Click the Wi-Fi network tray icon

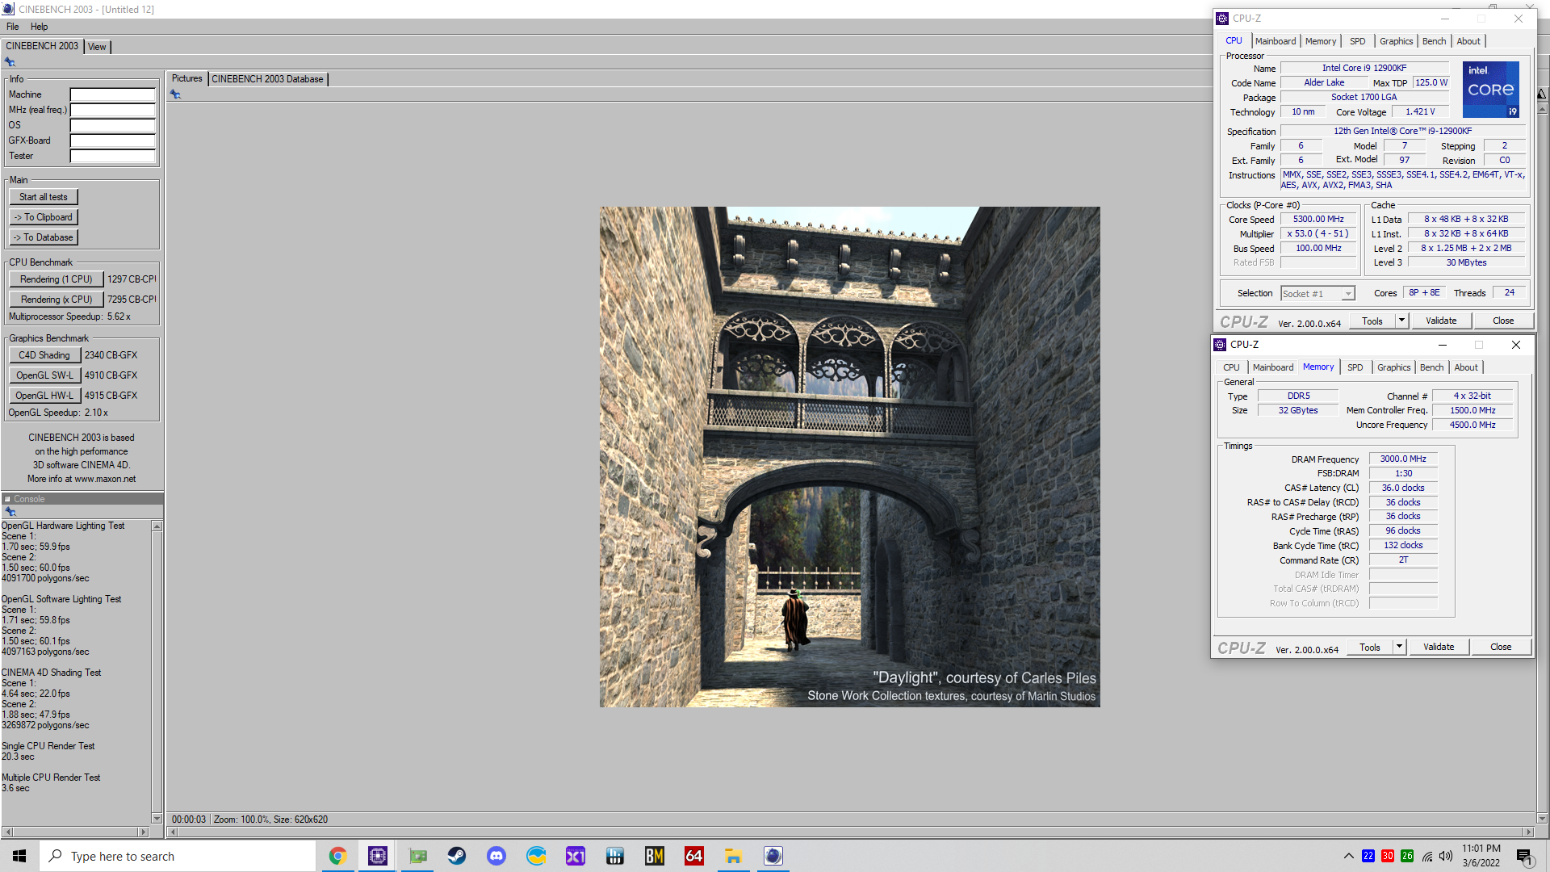coord(1427,856)
